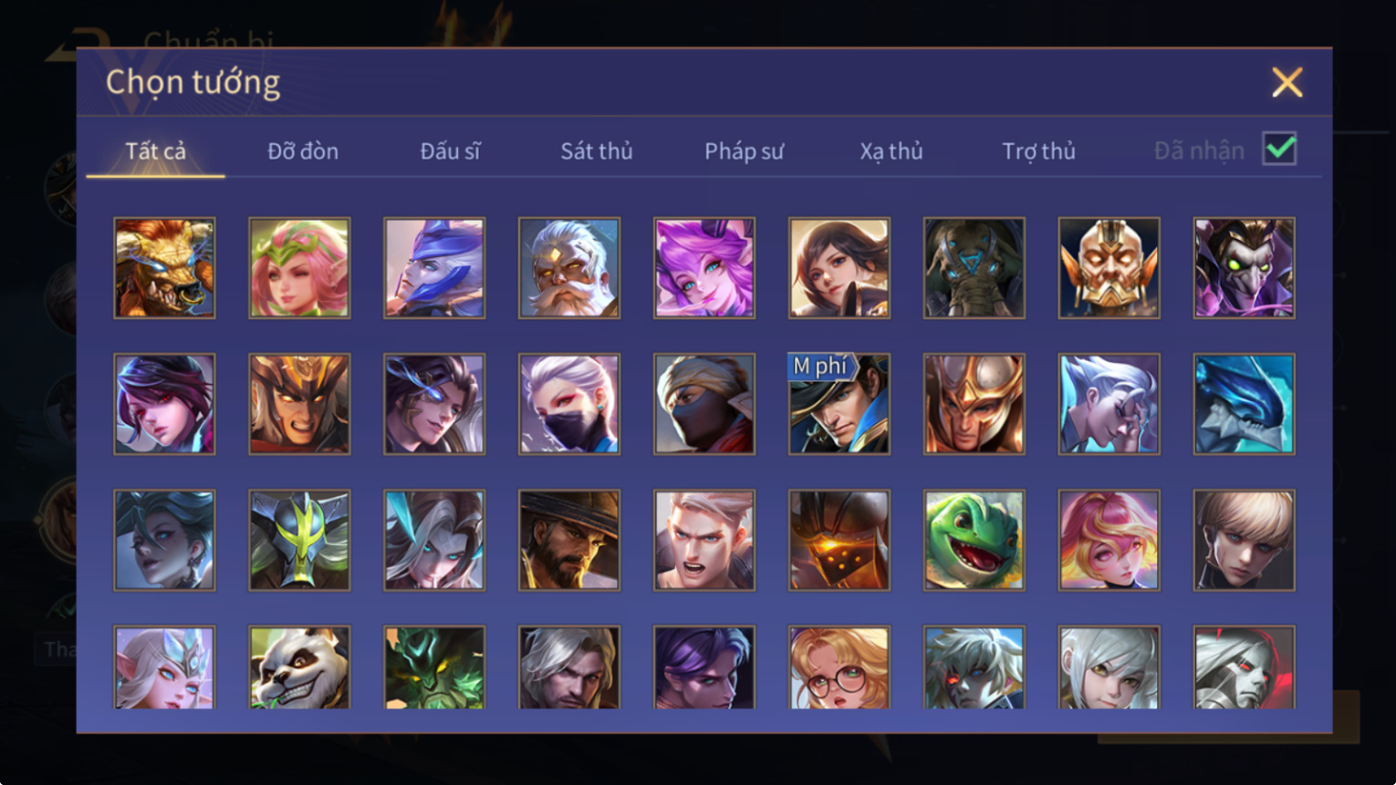Image resolution: width=1396 pixels, height=785 pixels.
Task: Choose the hero marked 'M phí'
Action: click(x=839, y=404)
